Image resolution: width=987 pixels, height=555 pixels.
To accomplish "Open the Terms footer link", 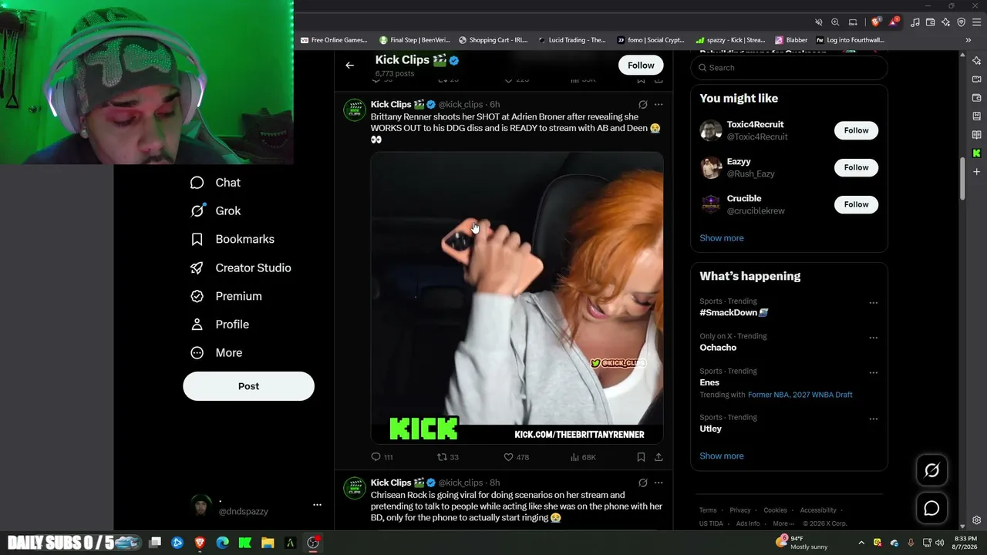I will [708, 510].
